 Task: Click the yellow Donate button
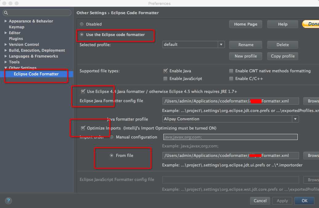(311, 24)
